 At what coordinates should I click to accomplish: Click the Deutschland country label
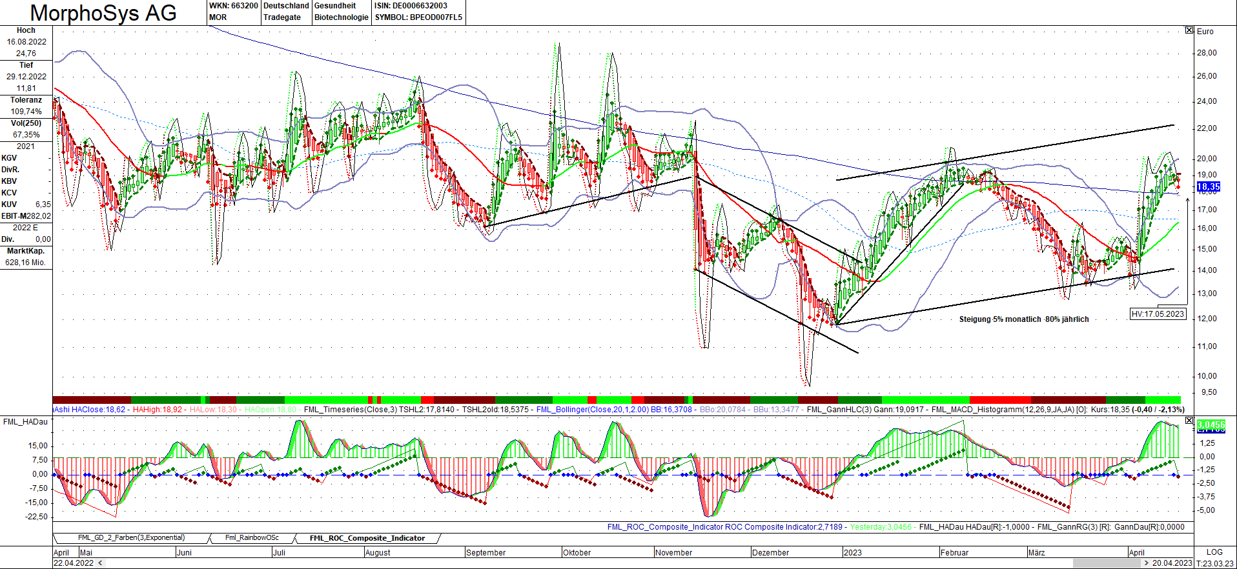[x=286, y=6]
